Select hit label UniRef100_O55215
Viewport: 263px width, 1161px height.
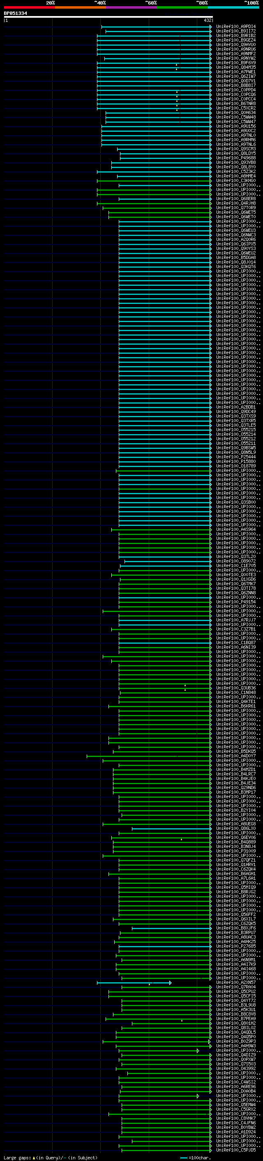click(x=236, y=430)
